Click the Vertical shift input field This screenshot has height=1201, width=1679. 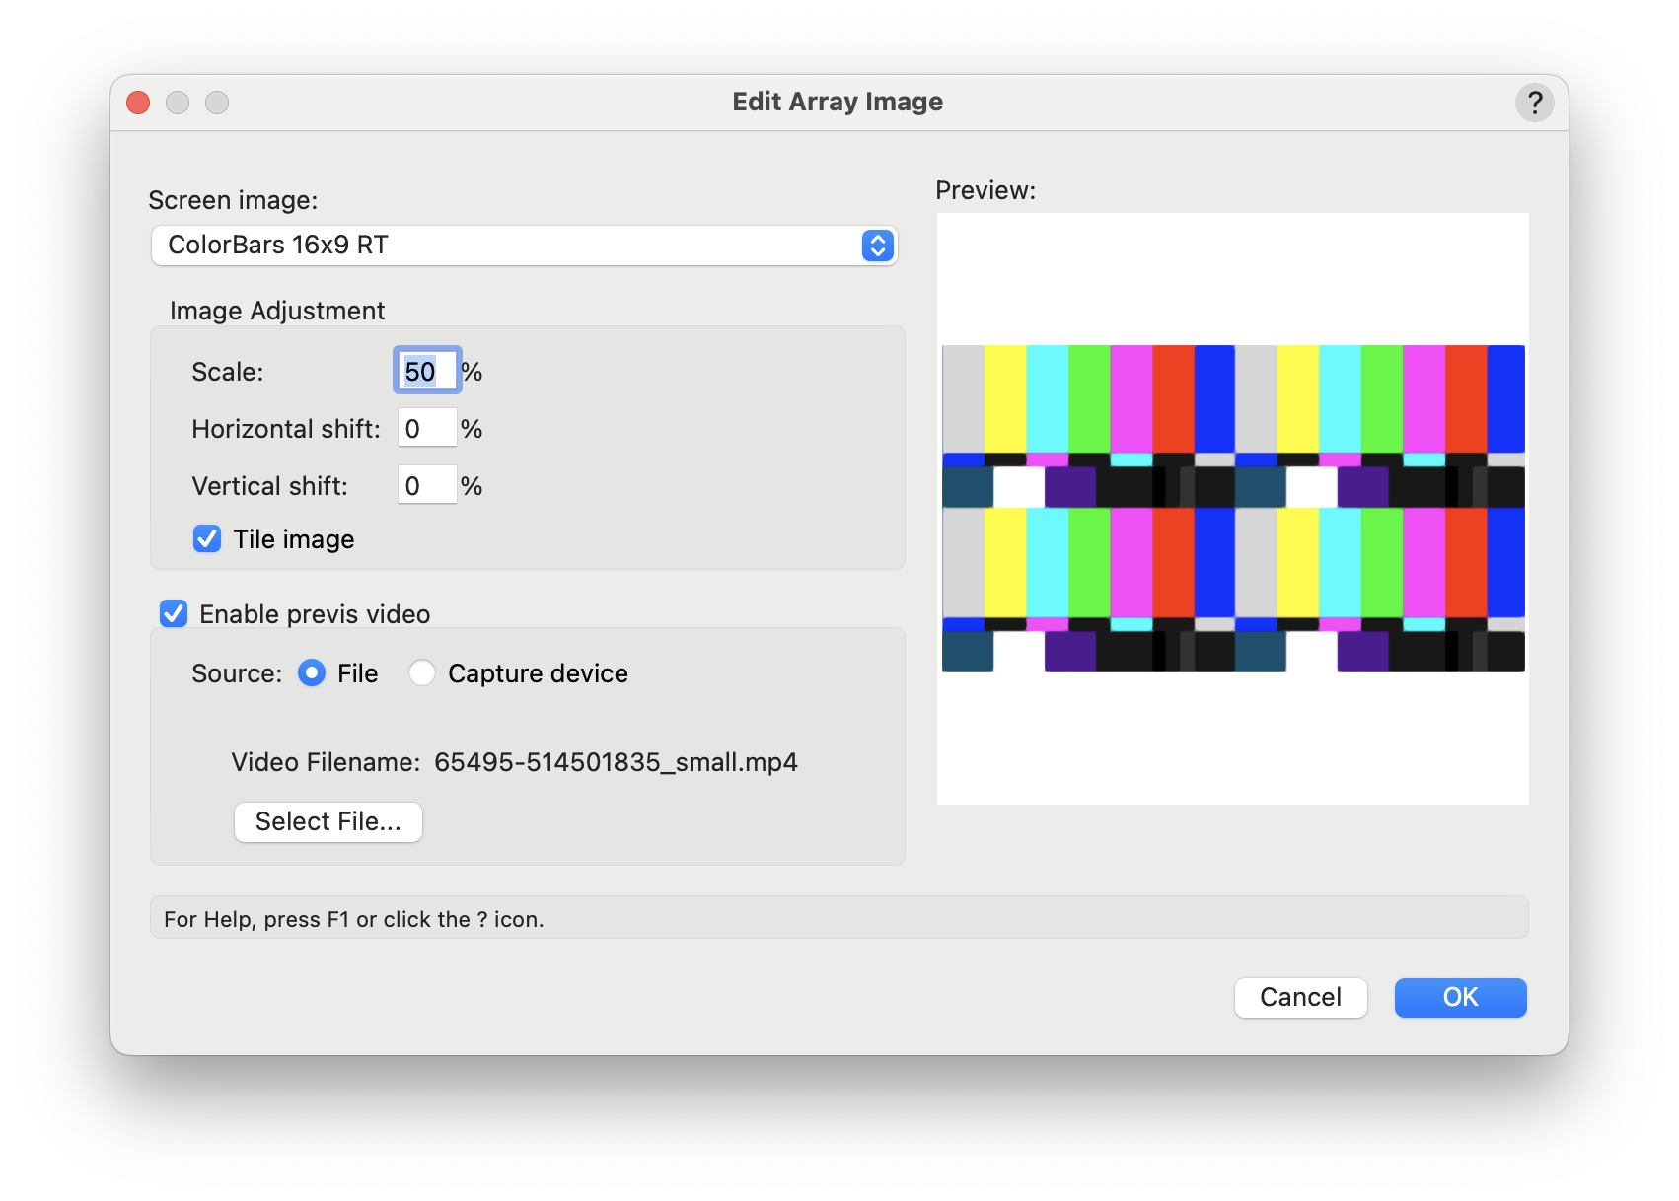click(426, 486)
